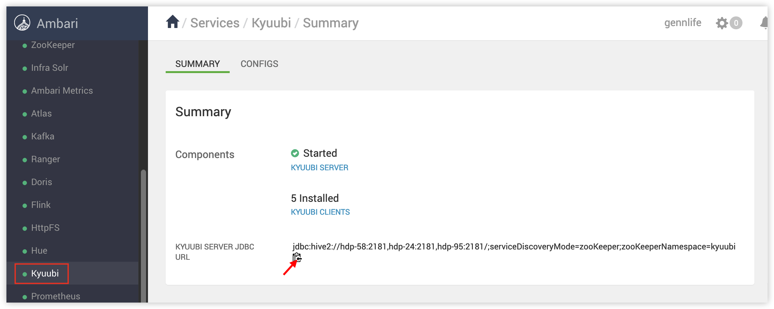Open background operations gear icon
Viewport: 774px width, 309px height.
pos(722,23)
